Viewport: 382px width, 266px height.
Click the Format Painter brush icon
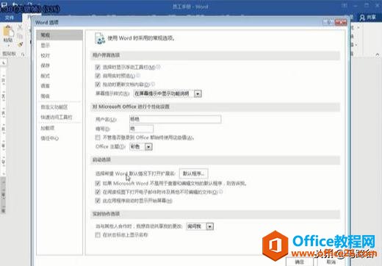coord(21,44)
